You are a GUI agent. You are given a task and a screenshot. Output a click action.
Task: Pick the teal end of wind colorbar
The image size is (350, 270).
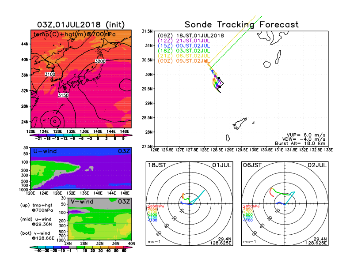tap(33, 247)
